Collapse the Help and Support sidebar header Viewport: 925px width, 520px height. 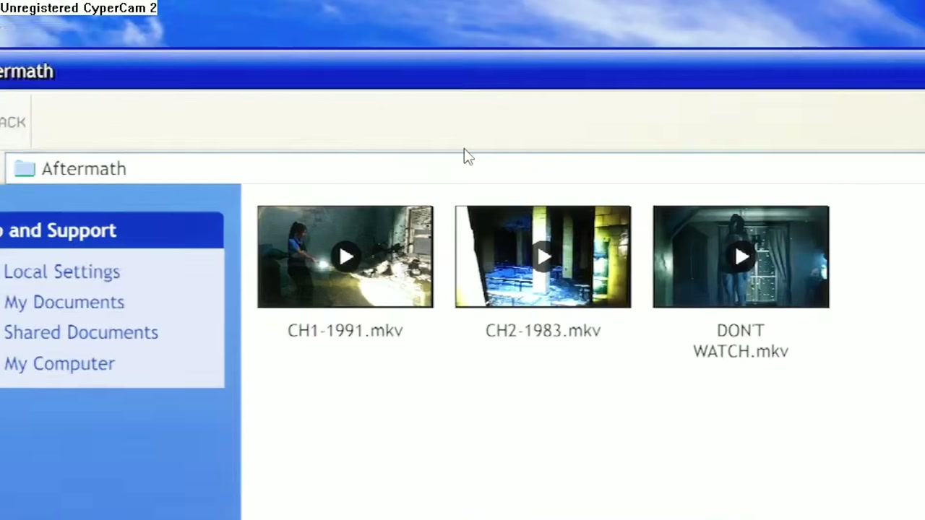click(111, 230)
